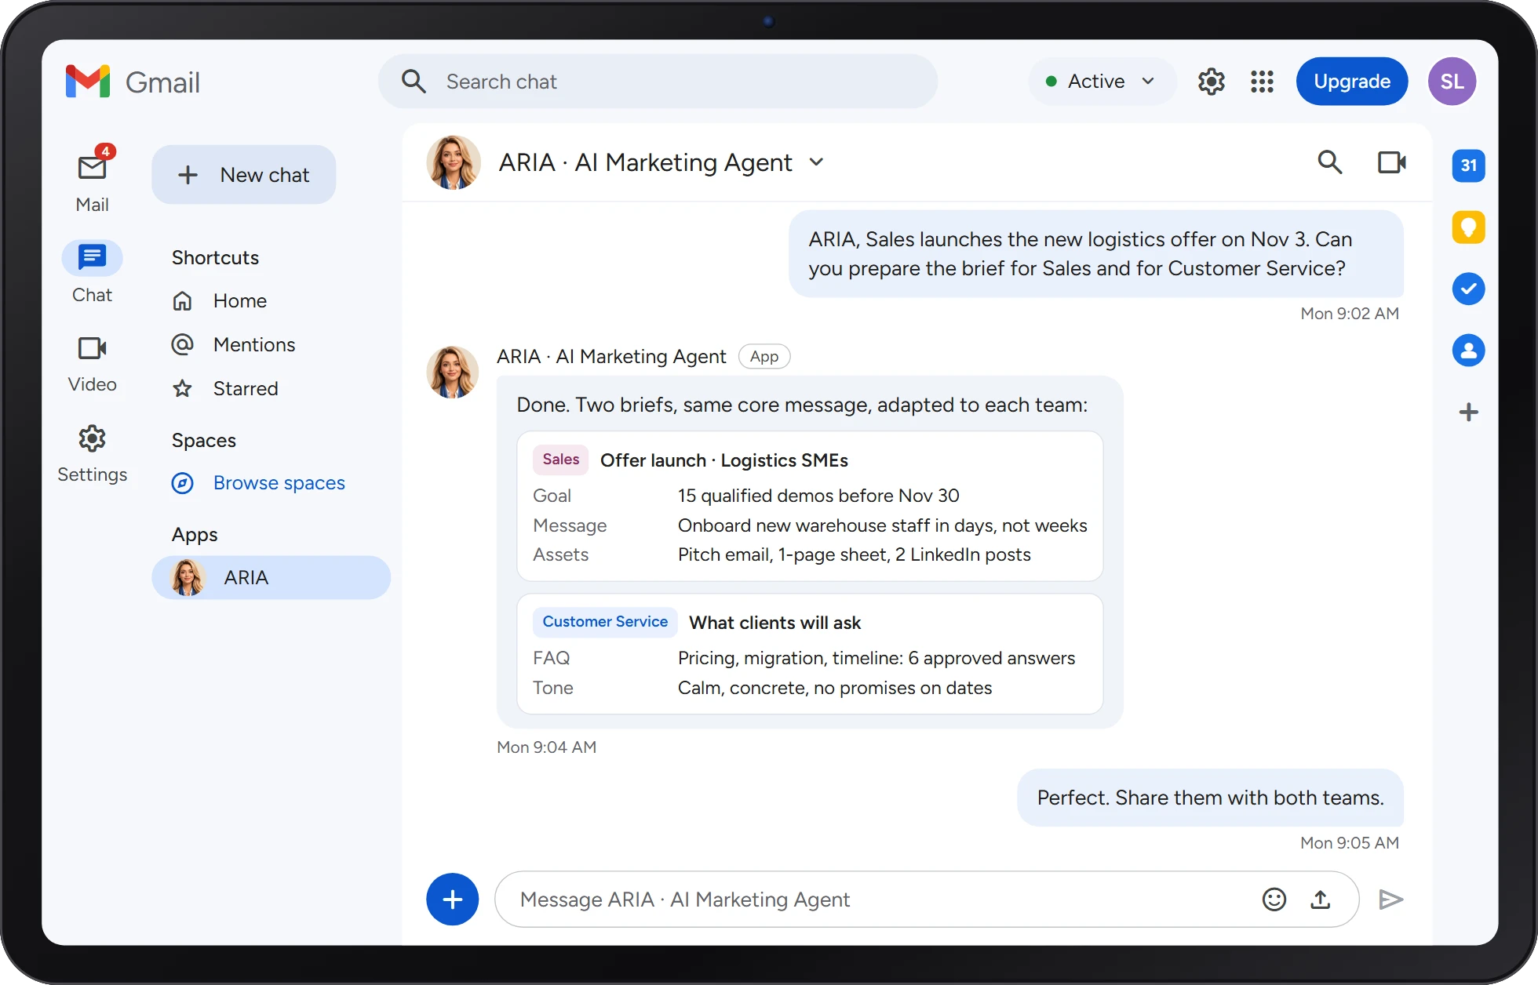Click the Customer Service tag on the card

(x=605, y=622)
